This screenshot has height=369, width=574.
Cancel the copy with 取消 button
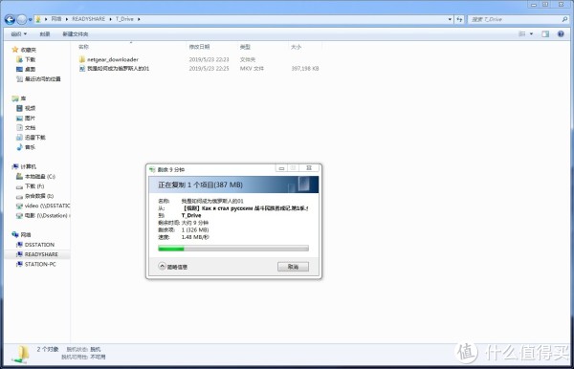tap(293, 267)
